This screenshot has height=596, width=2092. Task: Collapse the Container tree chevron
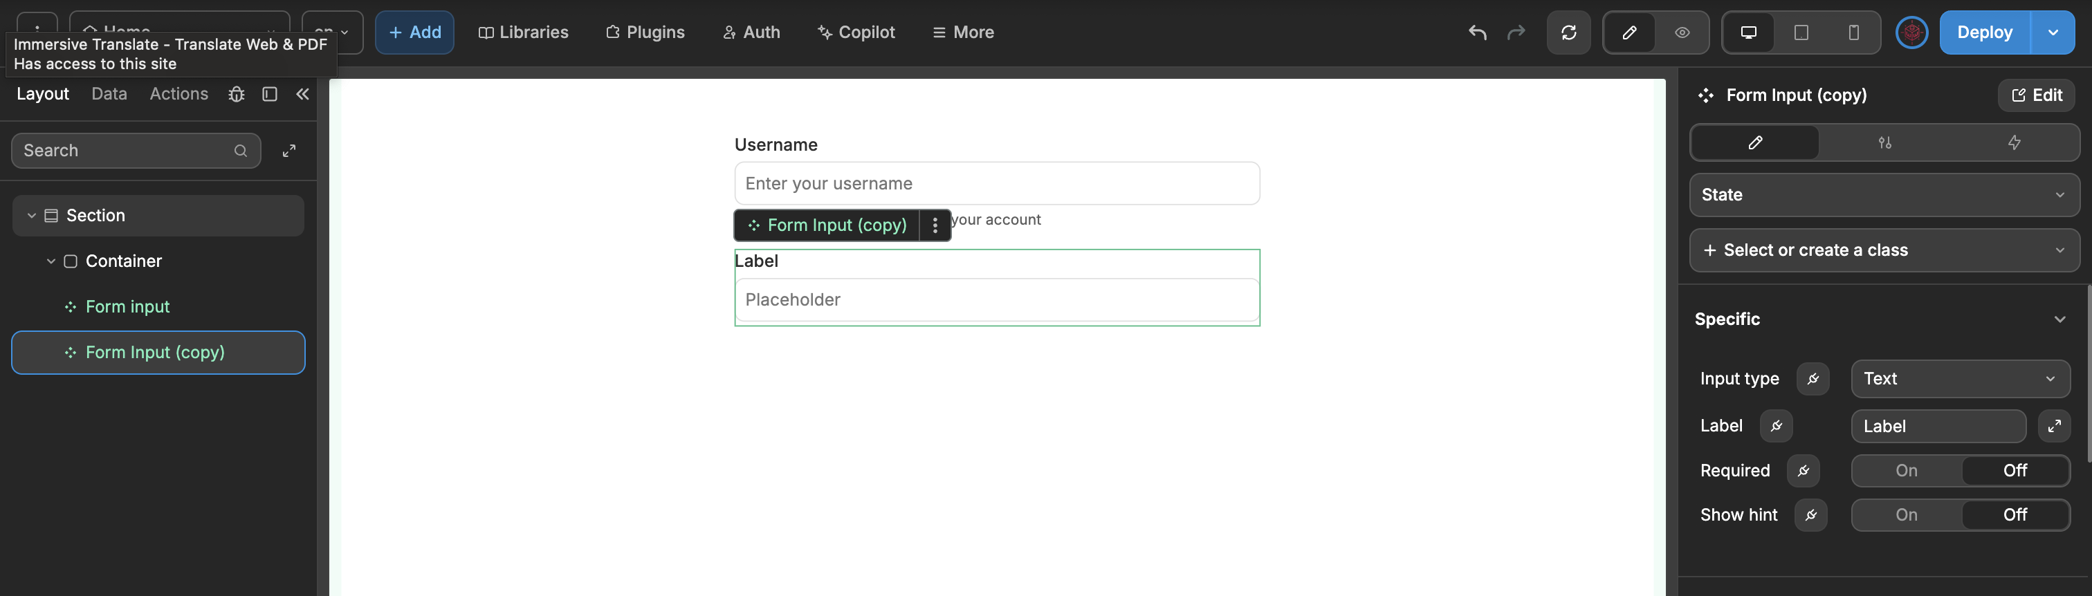(x=51, y=261)
